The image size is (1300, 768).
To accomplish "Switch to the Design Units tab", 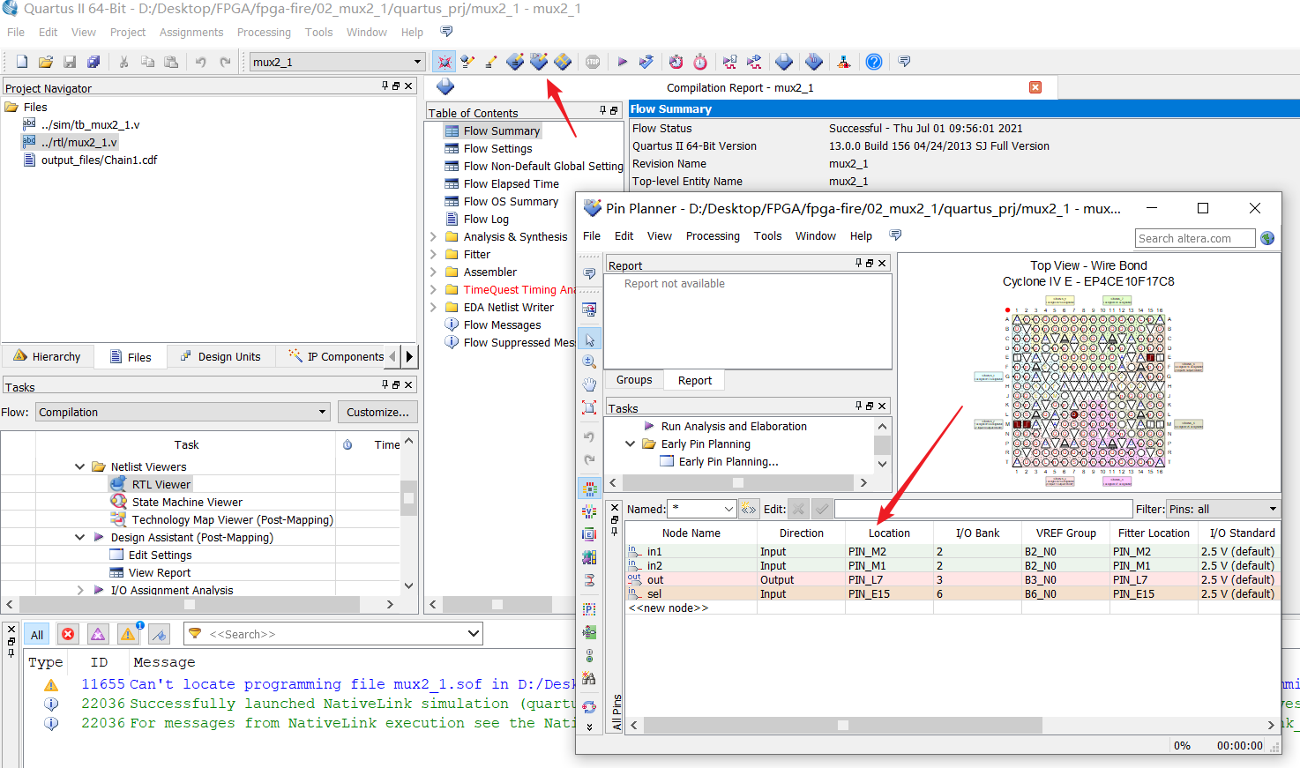I will pyautogui.click(x=220, y=356).
